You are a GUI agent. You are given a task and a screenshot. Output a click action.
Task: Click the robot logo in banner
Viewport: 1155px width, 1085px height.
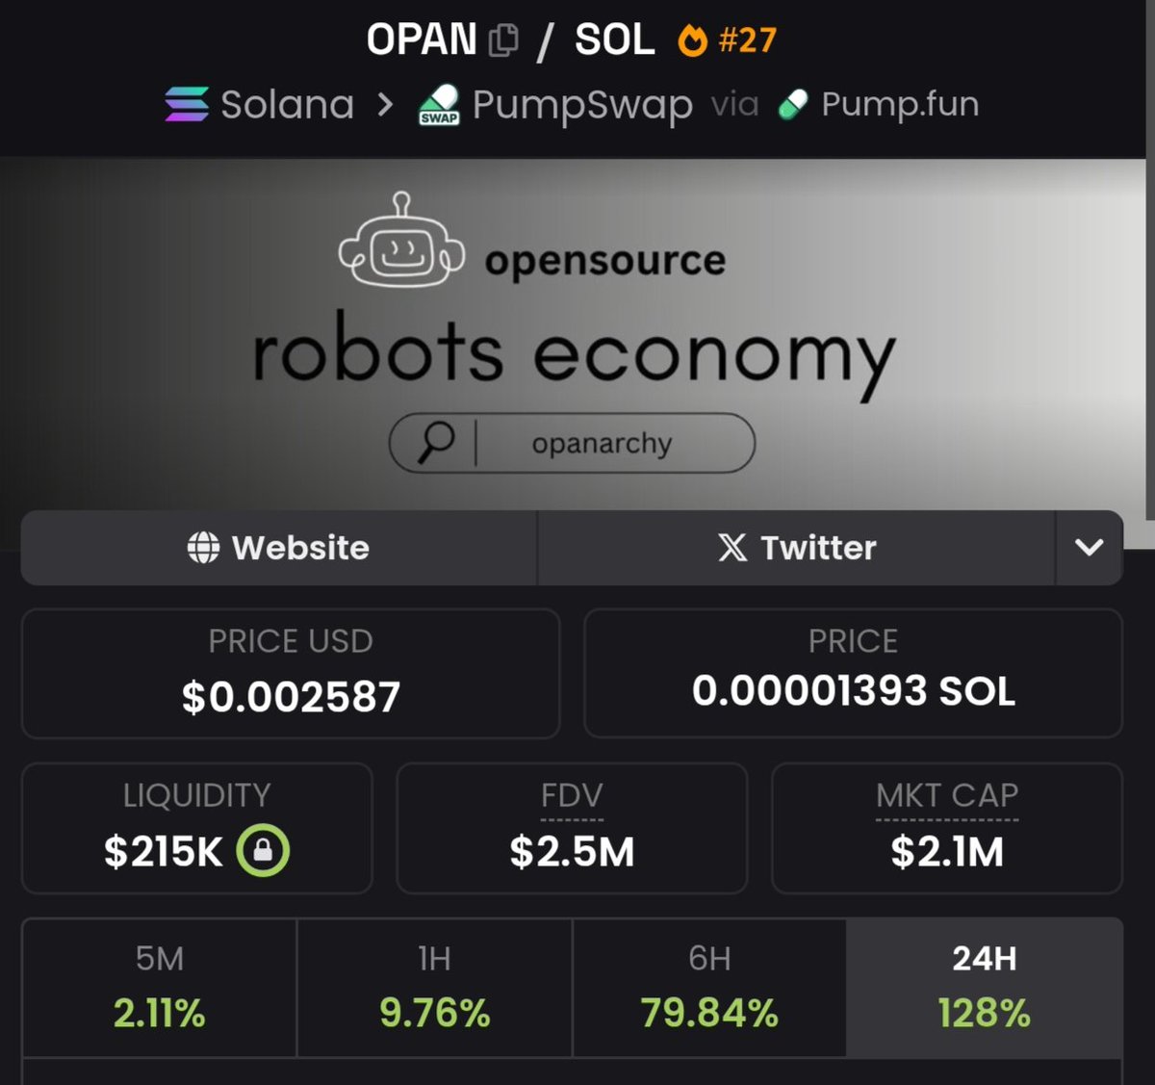pyautogui.click(x=401, y=244)
